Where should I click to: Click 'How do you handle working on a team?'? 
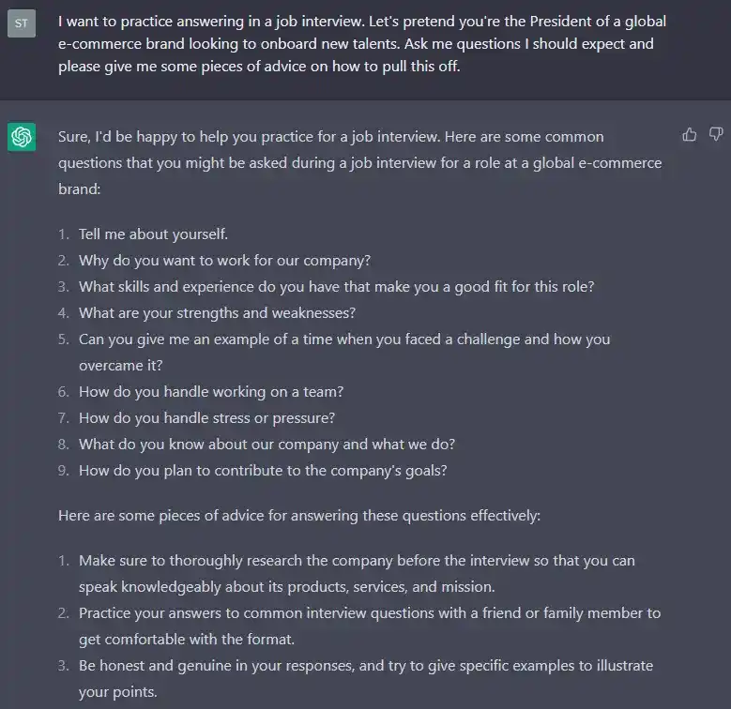tap(211, 392)
